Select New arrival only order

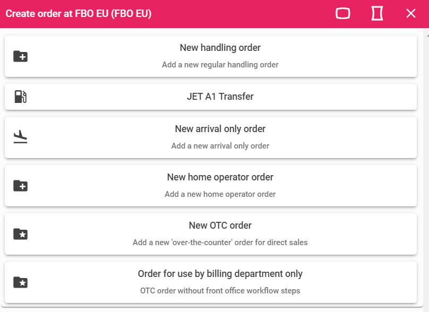point(211,137)
